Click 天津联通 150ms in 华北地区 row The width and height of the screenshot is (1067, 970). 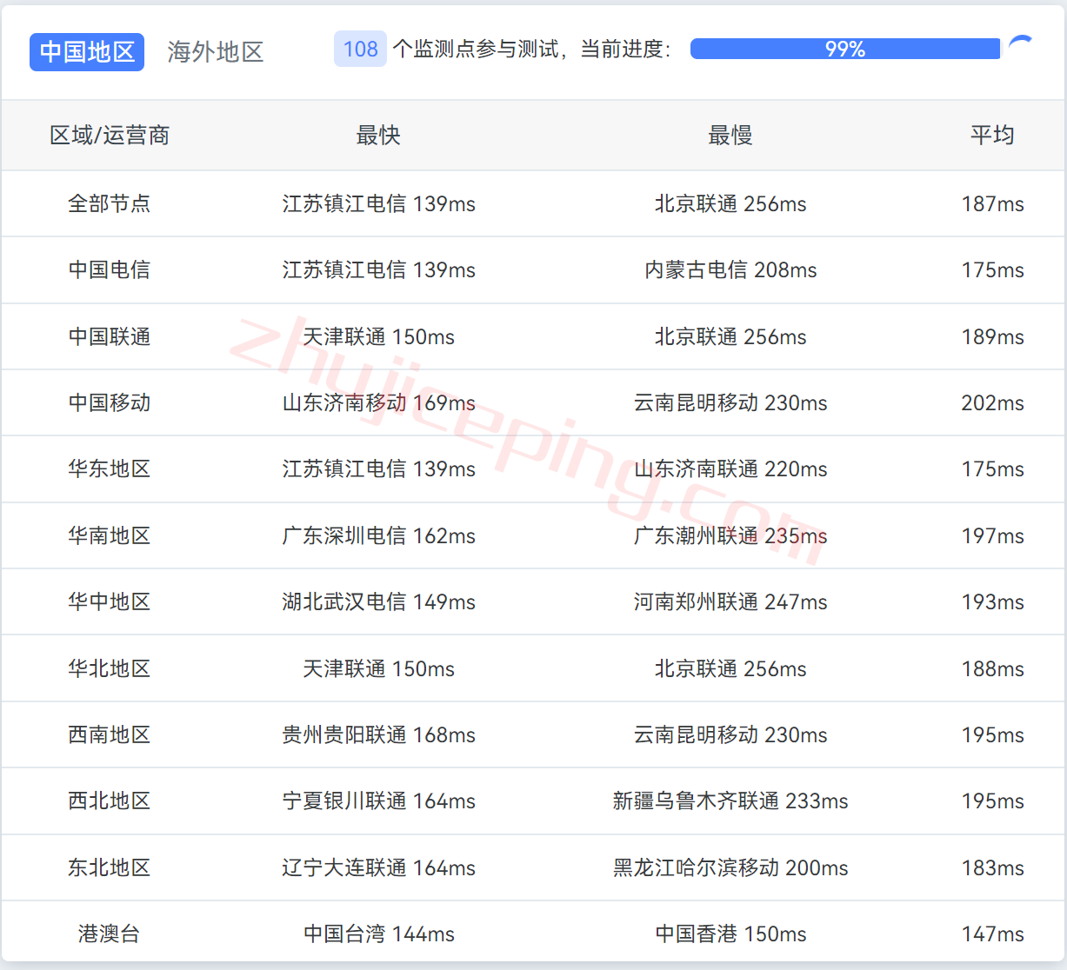point(378,668)
